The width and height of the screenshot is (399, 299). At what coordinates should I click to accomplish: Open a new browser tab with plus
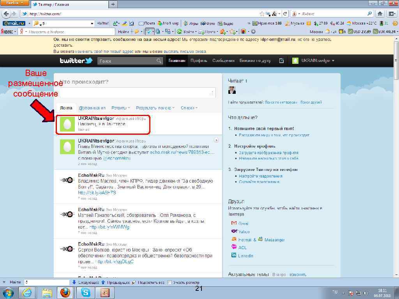[x=113, y=4]
